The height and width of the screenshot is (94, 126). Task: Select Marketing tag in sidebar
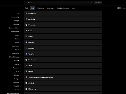coord(15,53)
